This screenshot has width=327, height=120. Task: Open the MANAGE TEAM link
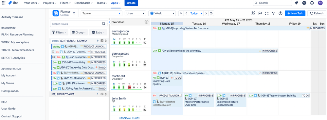click(x=129, y=118)
